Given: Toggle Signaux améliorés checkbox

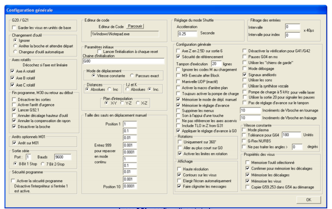Looking at the screenshot, I should pos(245,74).
